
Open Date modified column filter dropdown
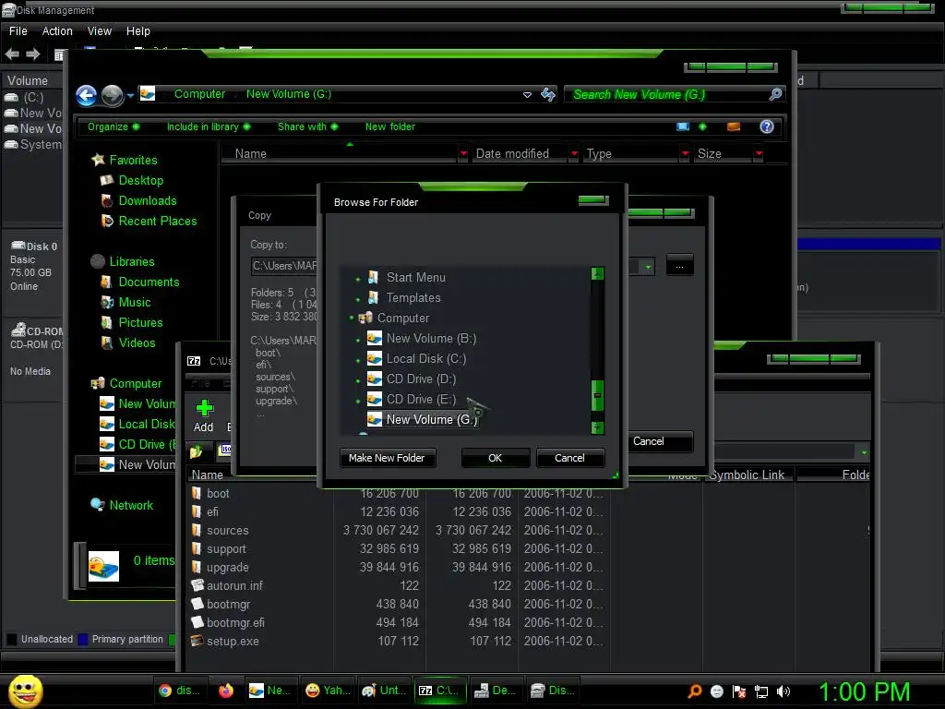pos(574,154)
